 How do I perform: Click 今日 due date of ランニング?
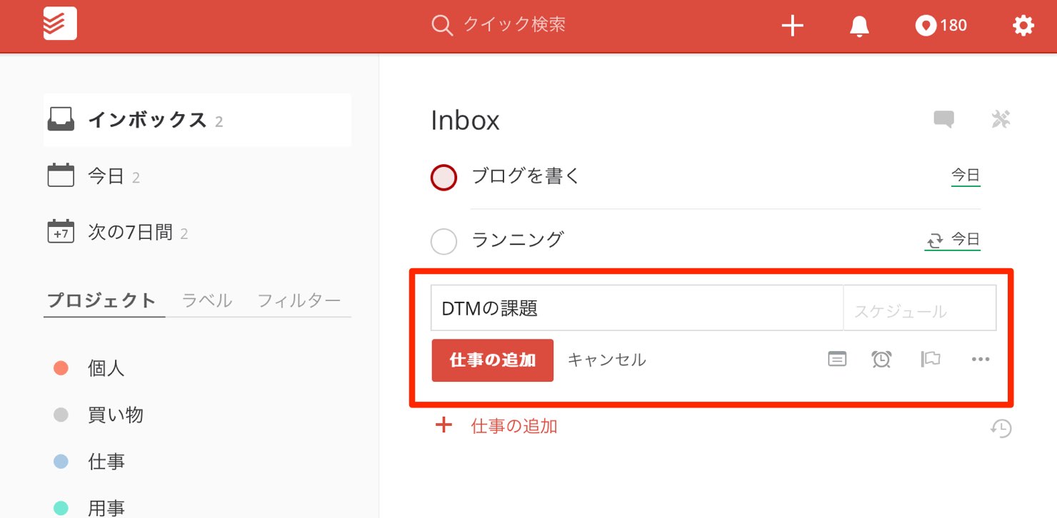966,239
